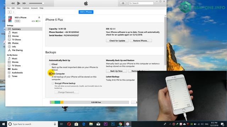Eject MSI's iPhone with eject icon
227x127 pixels.
pyautogui.click(x=39, y=17)
